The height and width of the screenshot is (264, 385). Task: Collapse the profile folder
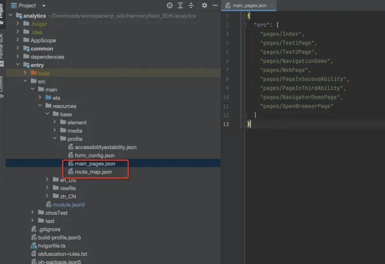(x=55, y=139)
